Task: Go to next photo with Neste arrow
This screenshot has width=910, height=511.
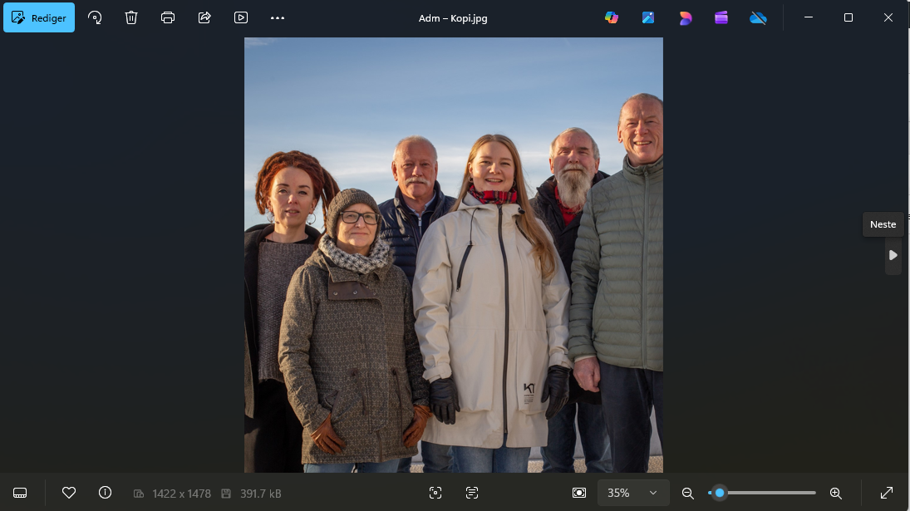Action: [x=893, y=255]
